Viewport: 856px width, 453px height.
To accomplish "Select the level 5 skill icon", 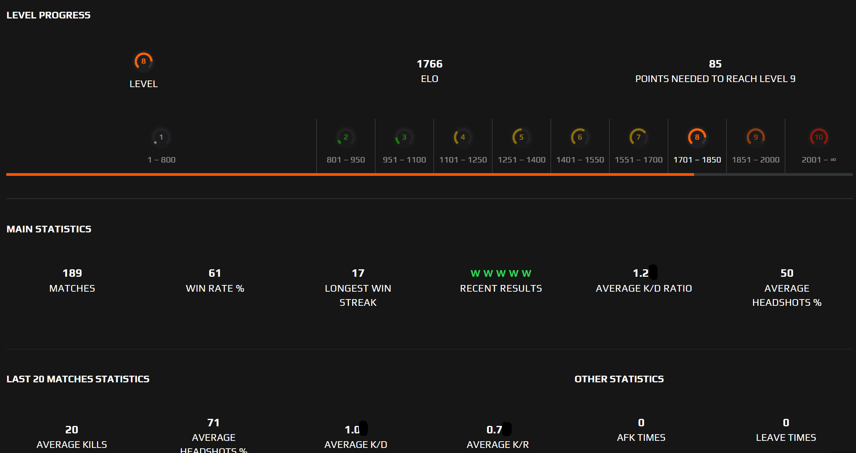I will pos(522,137).
